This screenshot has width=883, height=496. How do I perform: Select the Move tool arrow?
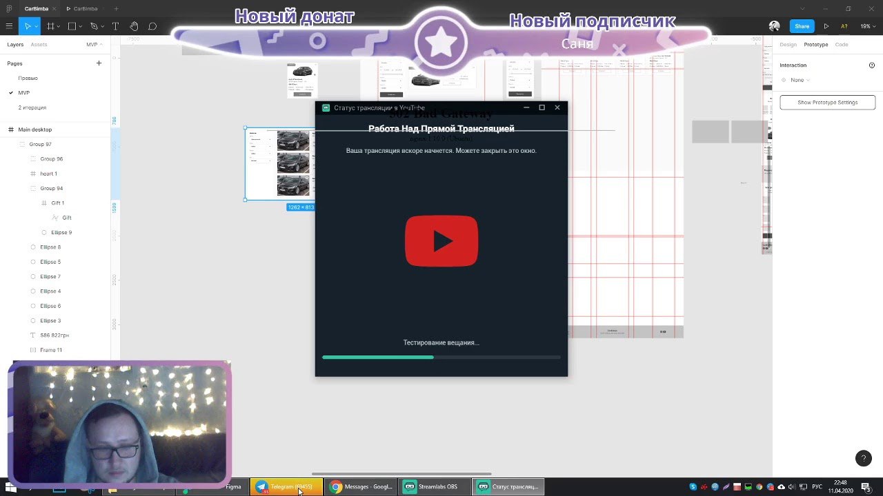[x=27, y=26]
